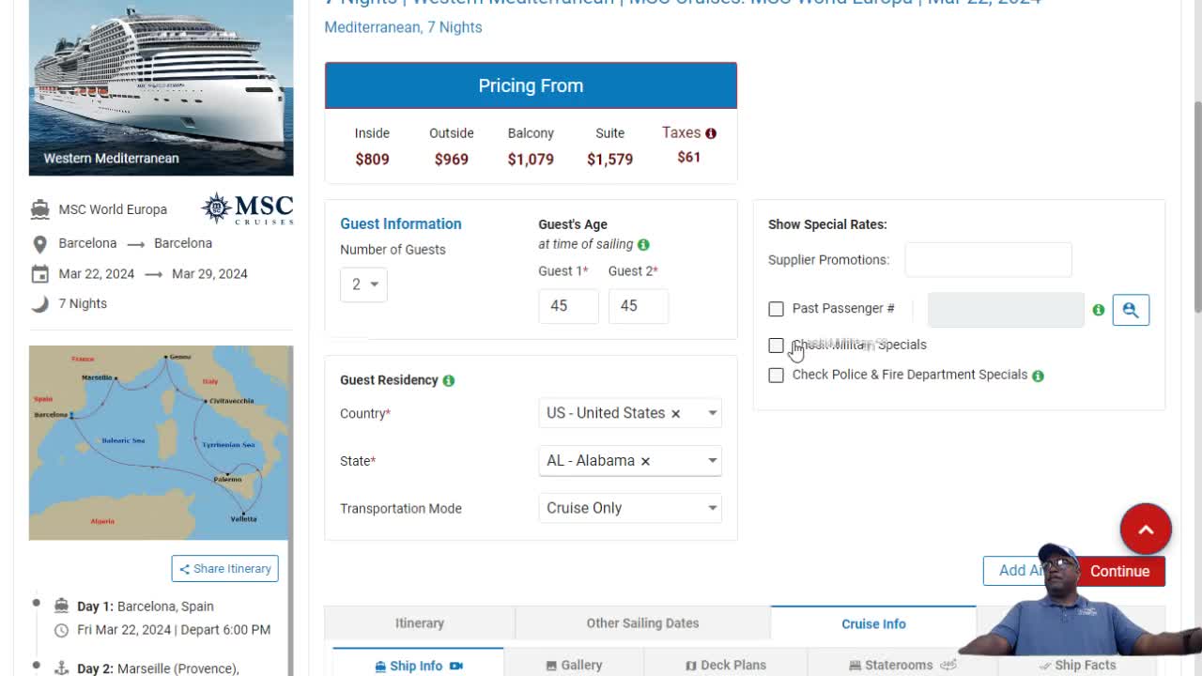Click the Guest 1 age field
1202x676 pixels.
coord(568,306)
